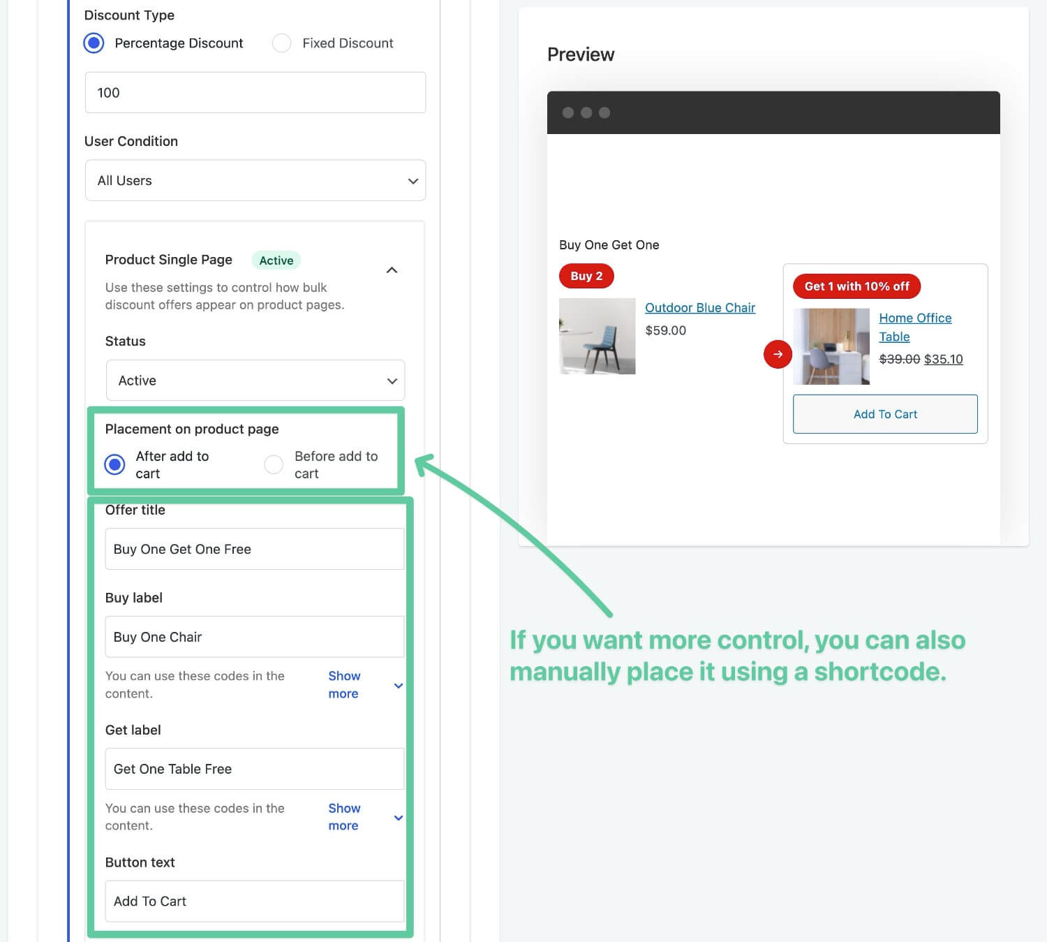Image resolution: width=1047 pixels, height=942 pixels.
Task: Collapse the Product Single Page section chevron
Action: pos(392,270)
